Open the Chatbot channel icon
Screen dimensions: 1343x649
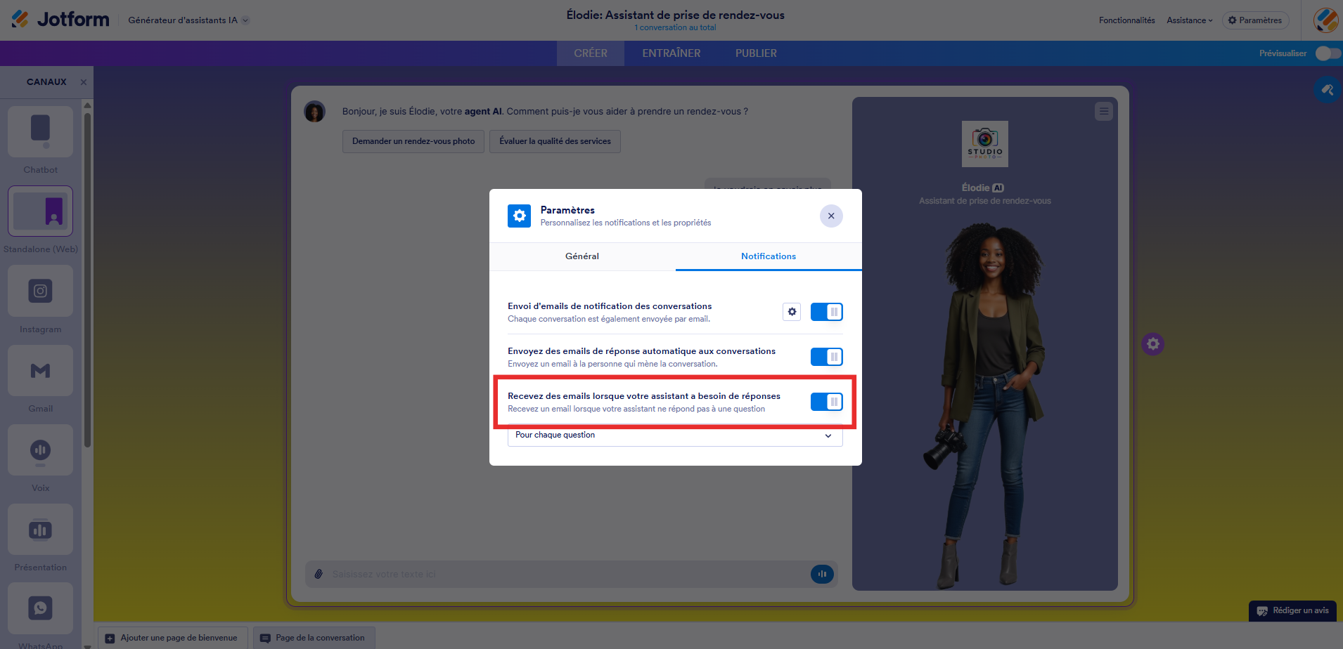[40, 131]
